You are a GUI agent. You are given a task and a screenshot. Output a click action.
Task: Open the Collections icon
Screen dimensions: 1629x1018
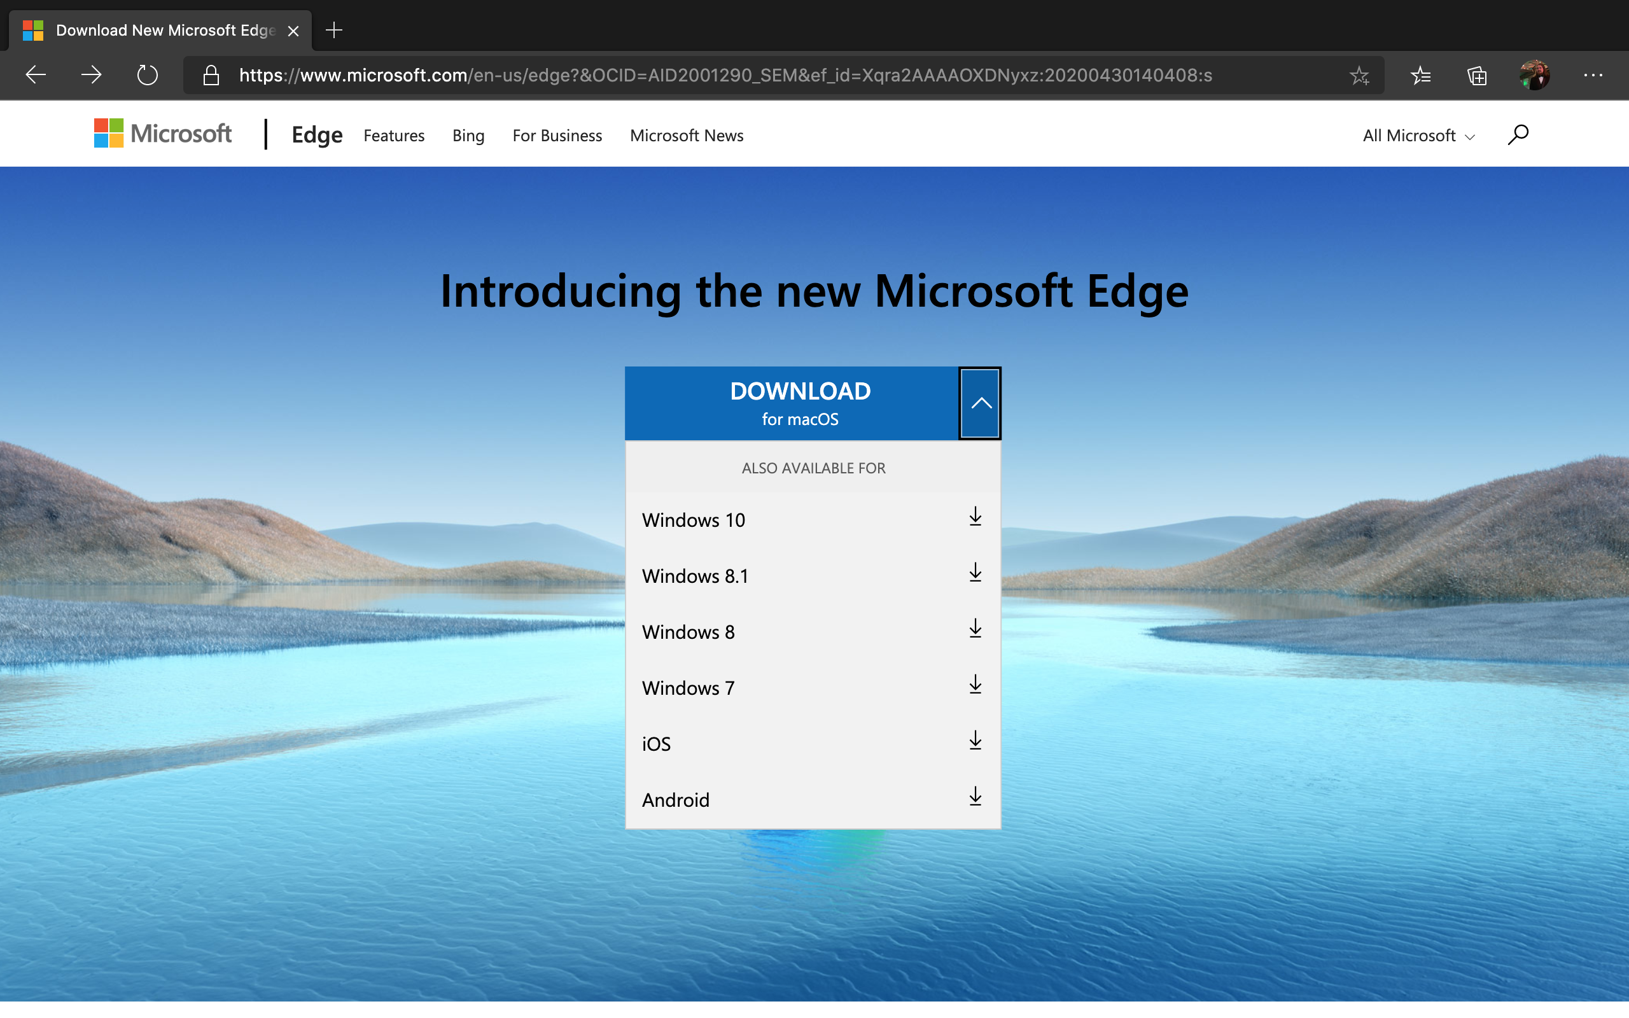pyautogui.click(x=1477, y=76)
